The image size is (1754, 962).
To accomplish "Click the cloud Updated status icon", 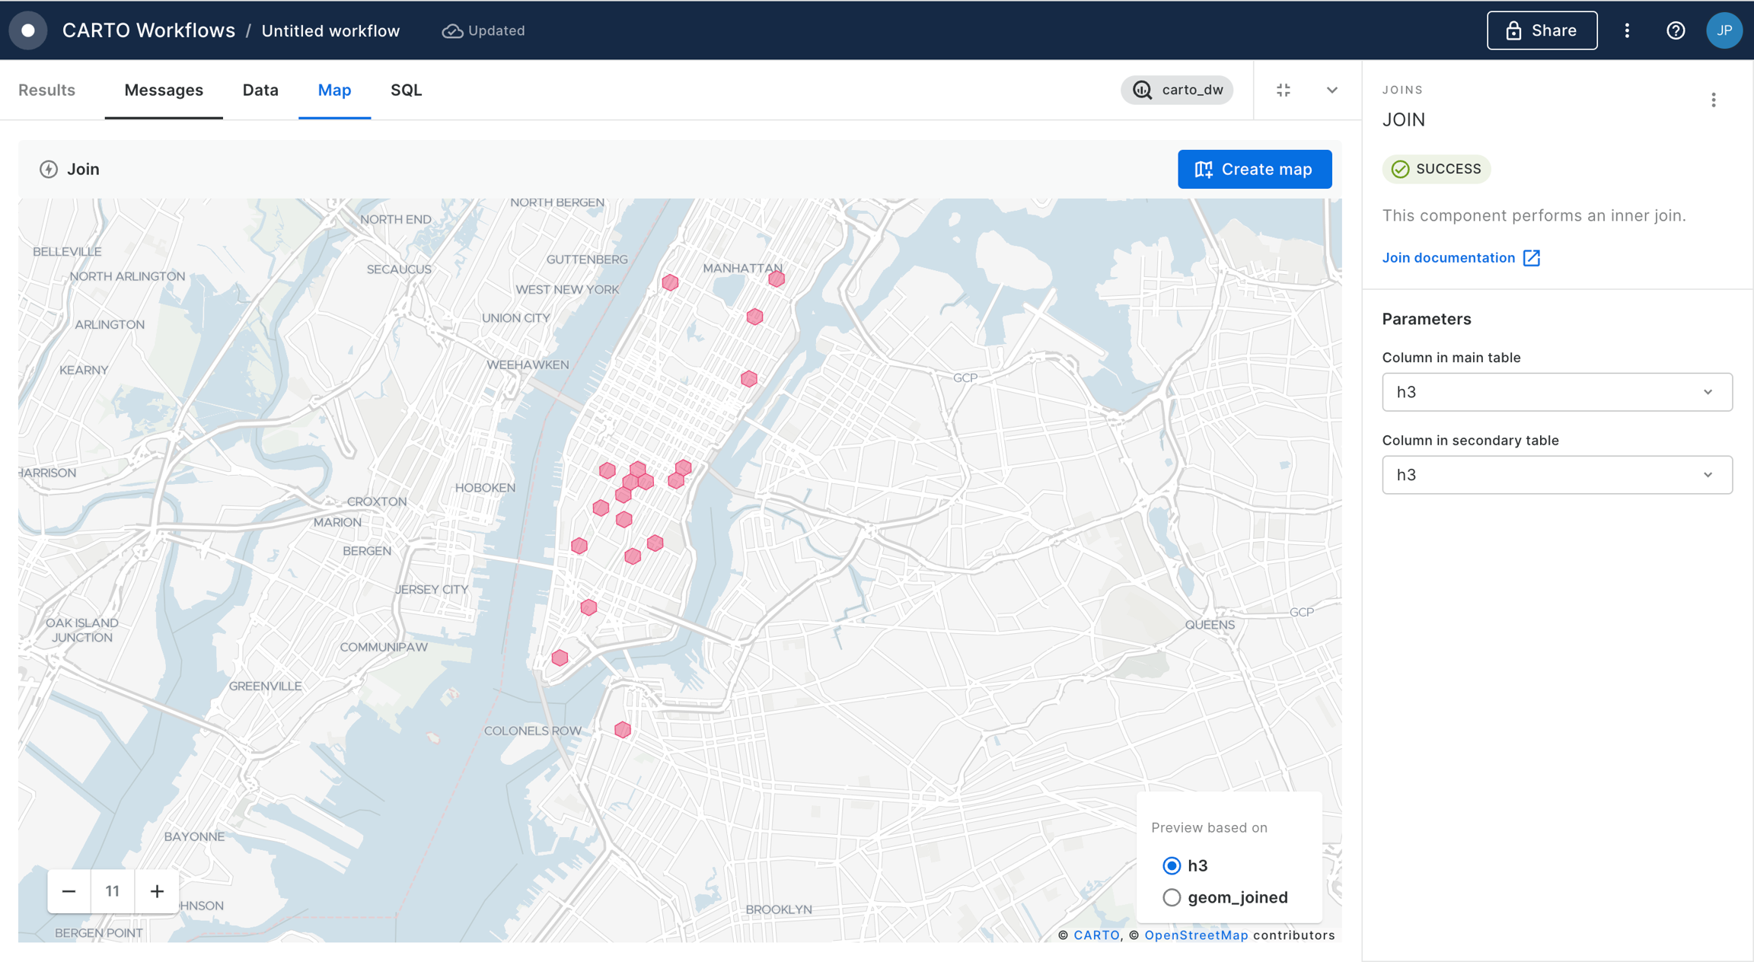I will pos(452,31).
